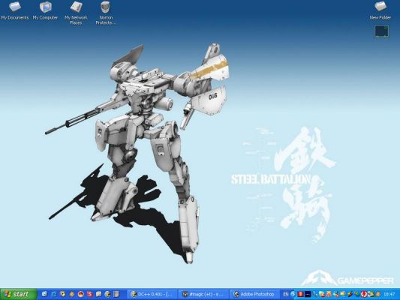
Task: Launch the red square S quick launch icon
Action: click(x=90, y=294)
